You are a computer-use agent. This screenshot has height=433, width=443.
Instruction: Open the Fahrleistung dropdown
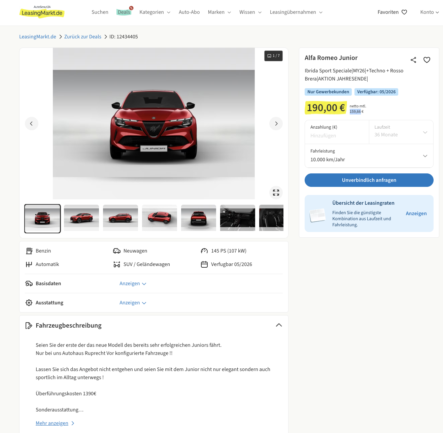point(369,156)
